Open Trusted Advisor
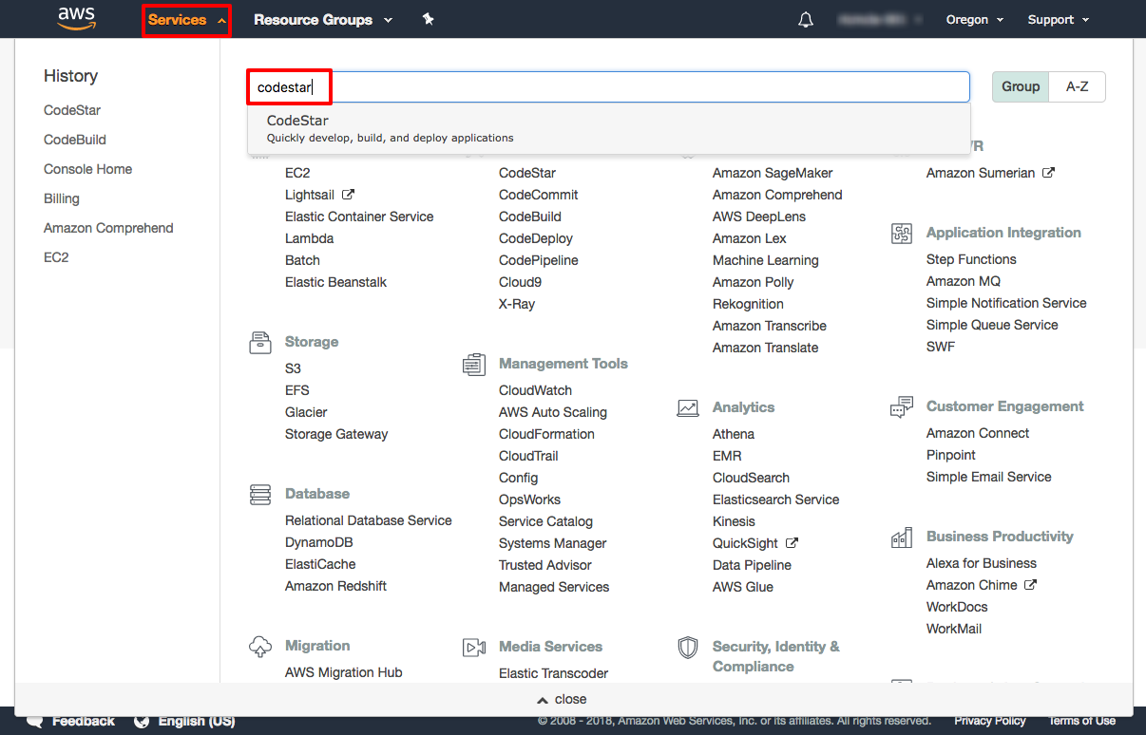Screen dimensions: 1146x735 coord(544,565)
